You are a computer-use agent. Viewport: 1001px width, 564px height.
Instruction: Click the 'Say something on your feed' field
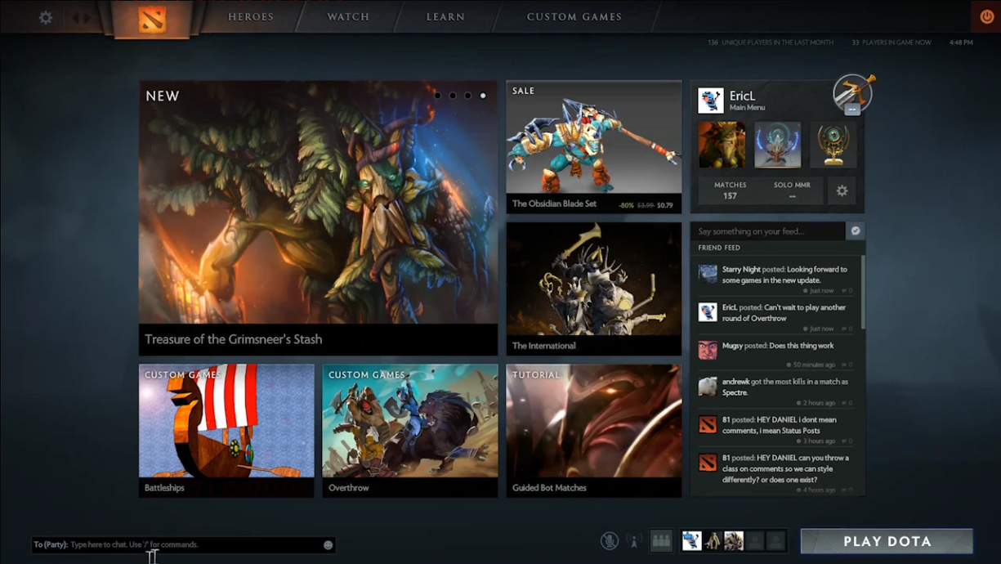point(768,231)
